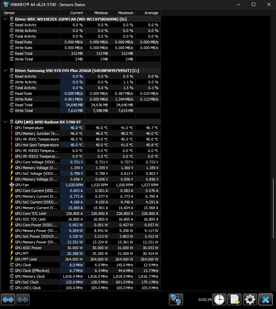The height and width of the screenshot is (309, 276).
Task: Click the expand/collapse arrows toolbar button
Action: 8,300
